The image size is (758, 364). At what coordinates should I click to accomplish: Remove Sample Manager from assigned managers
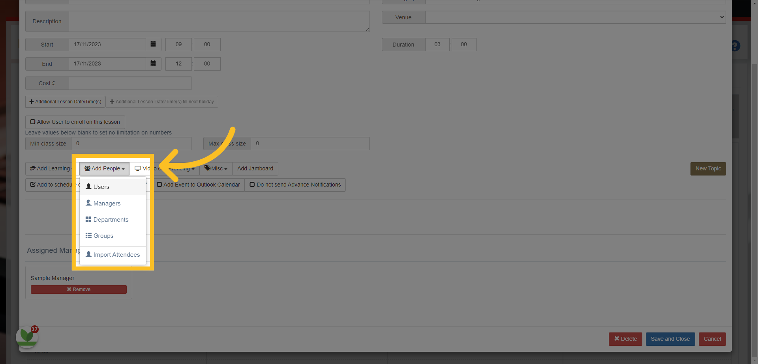point(79,289)
